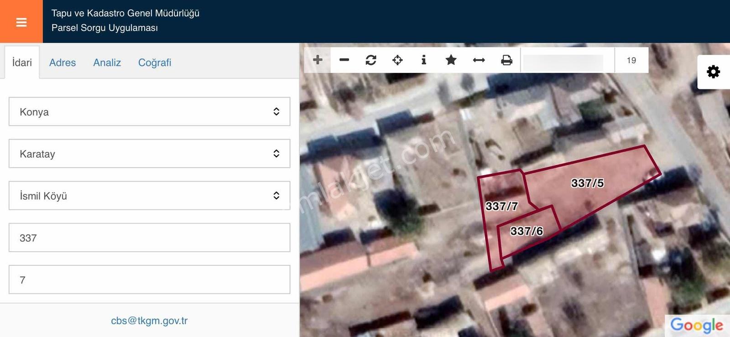Select the measure distance arrows icon

(x=479, y=60)
